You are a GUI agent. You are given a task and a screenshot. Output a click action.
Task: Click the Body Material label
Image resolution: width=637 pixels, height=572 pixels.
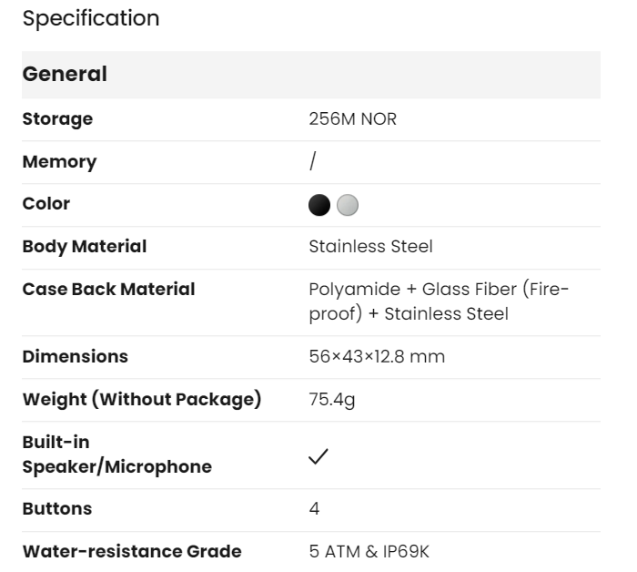(85, 247)
